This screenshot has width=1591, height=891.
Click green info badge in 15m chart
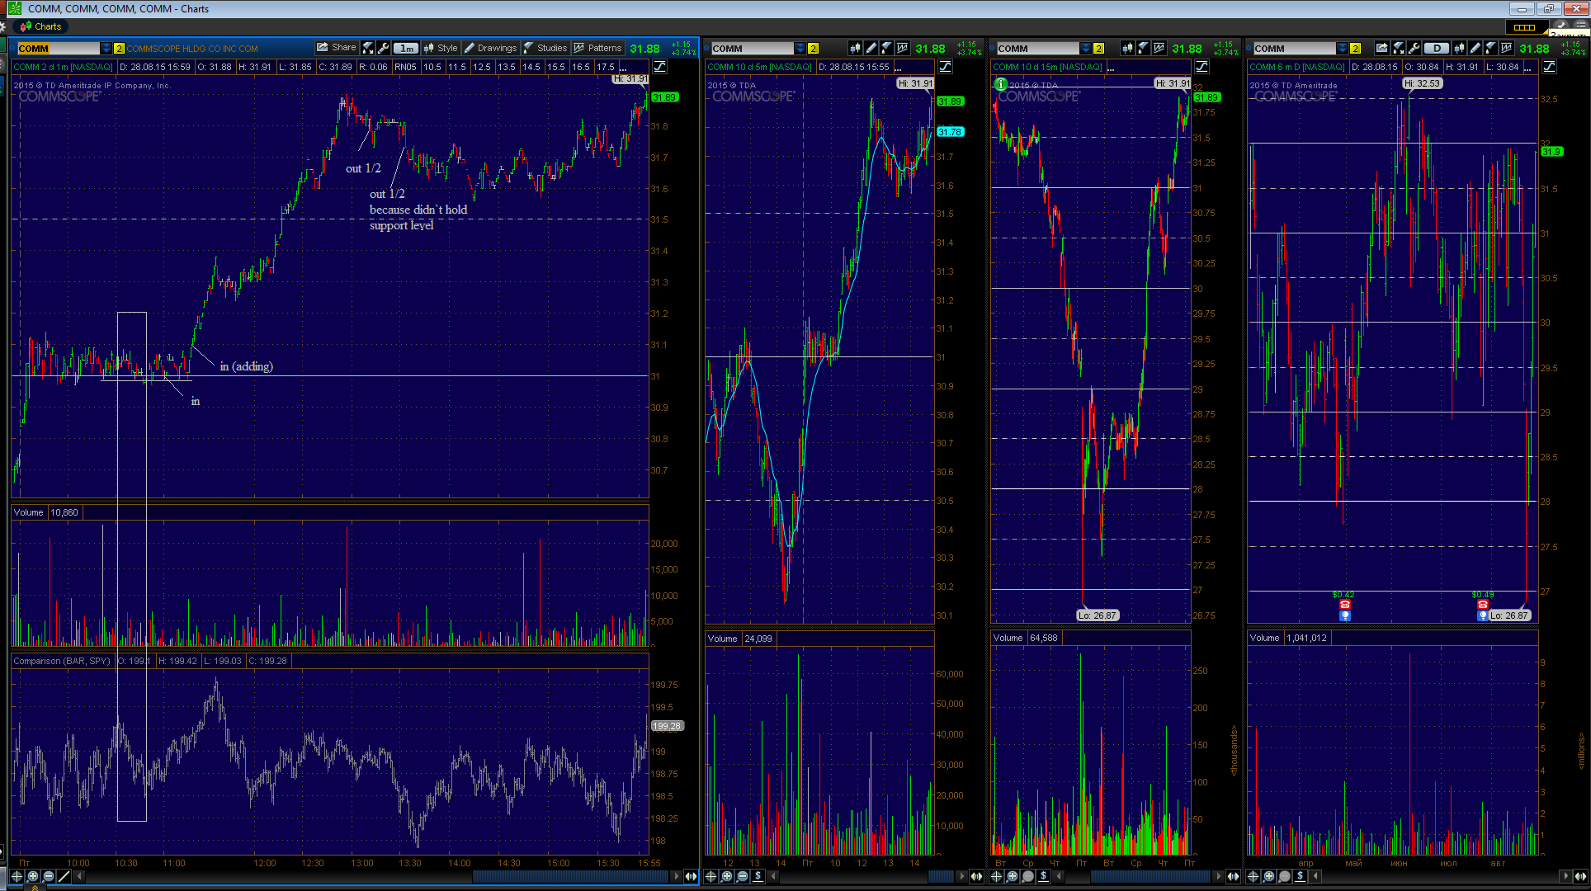pyautogui.click(x=1001, y=84)
